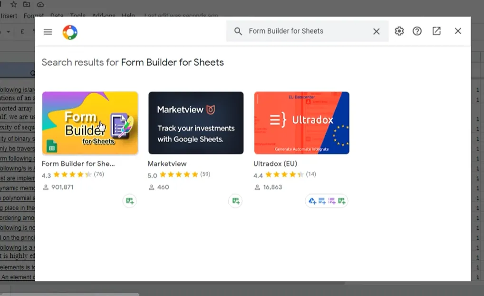Viewport: 484px width, 296px height.
Task: Focus the Form Builder for Sheets search field
Action: click(307, 31)
